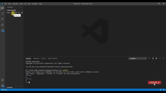Open the Search view in activity bar
This screenshot has height=93, width=166.
(x=2, y=13)
